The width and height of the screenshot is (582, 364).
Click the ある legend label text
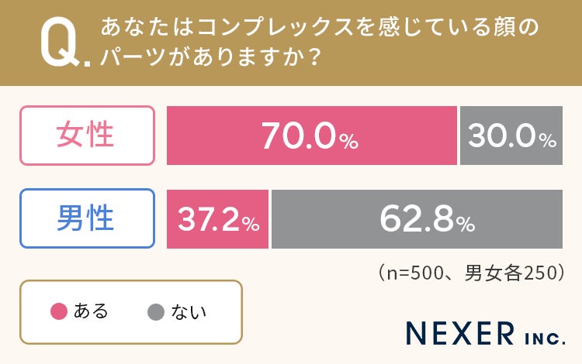point(91,311)
